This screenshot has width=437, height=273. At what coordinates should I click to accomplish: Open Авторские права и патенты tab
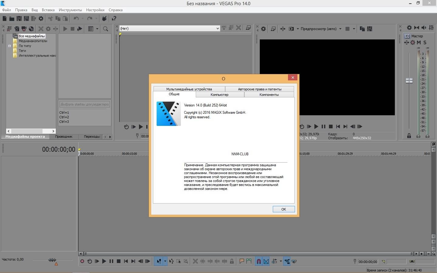click(259, 89)
